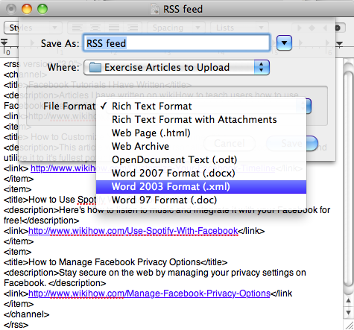Click the Cancel button in save dialog
Image resolution: width=354 pixels, height=330 pixels.
[230, 143]
